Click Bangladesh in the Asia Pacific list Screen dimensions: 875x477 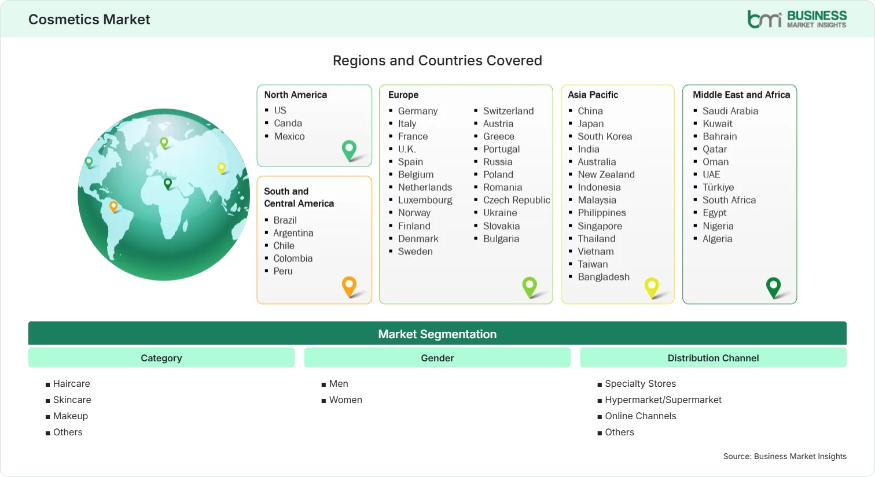[604, 277]
